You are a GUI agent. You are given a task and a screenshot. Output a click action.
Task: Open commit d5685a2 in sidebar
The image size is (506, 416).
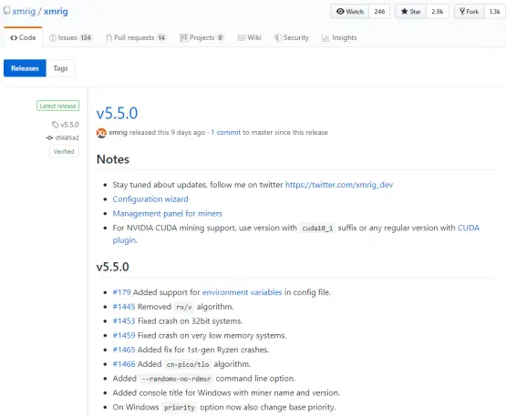pyautogui.click(x=63, y=138)
